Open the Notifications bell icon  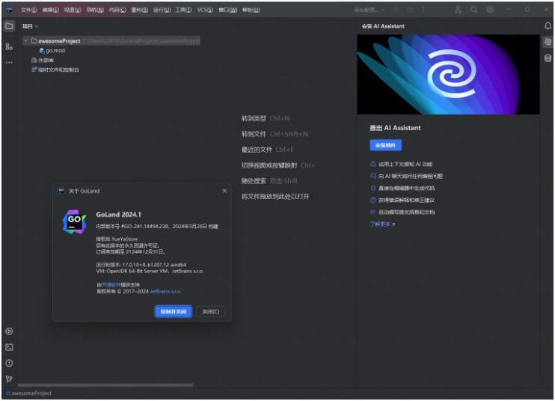click(548, 26)
